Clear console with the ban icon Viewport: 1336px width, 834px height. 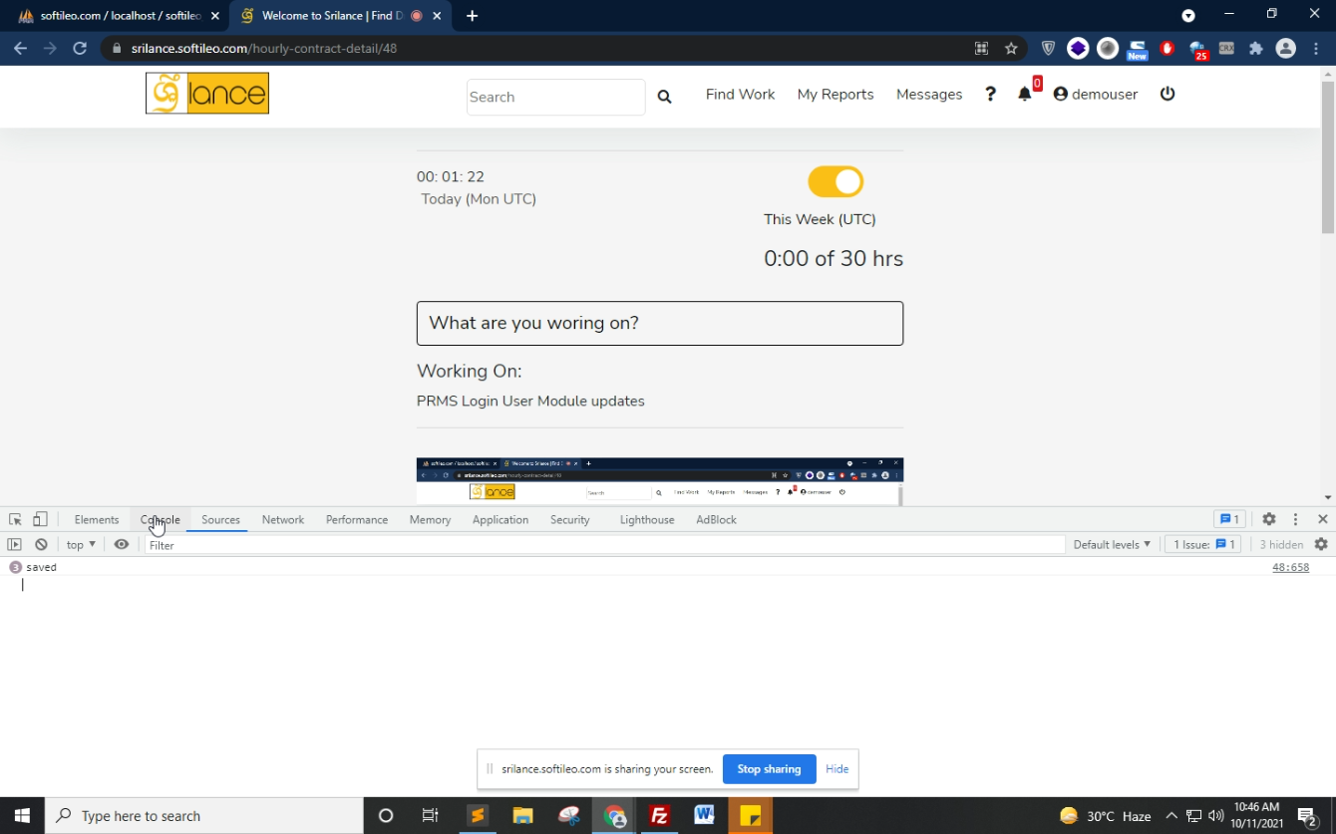[x=41, y=544]
